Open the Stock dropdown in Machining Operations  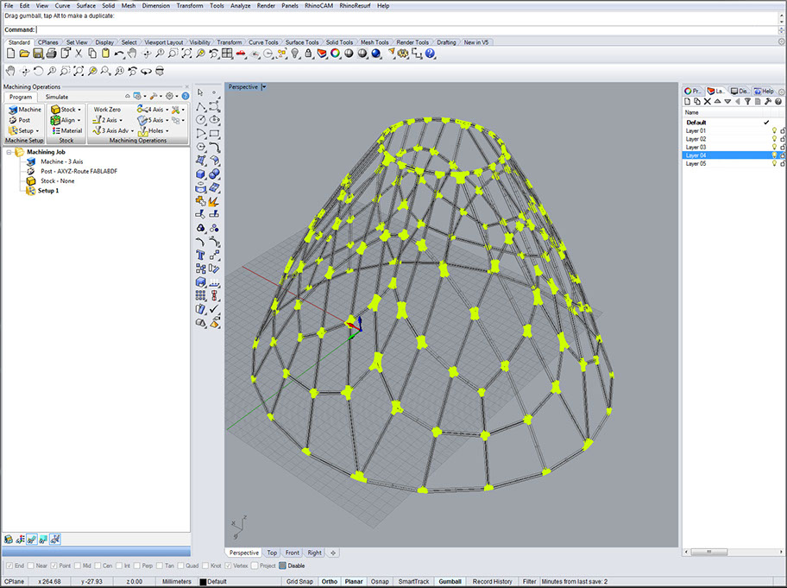point(79,110)
